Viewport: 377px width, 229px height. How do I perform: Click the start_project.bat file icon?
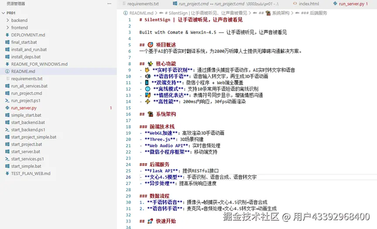tap(7, 144)
